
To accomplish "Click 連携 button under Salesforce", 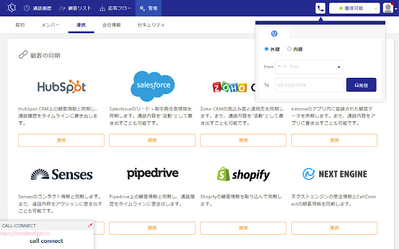I will [152, 140].
